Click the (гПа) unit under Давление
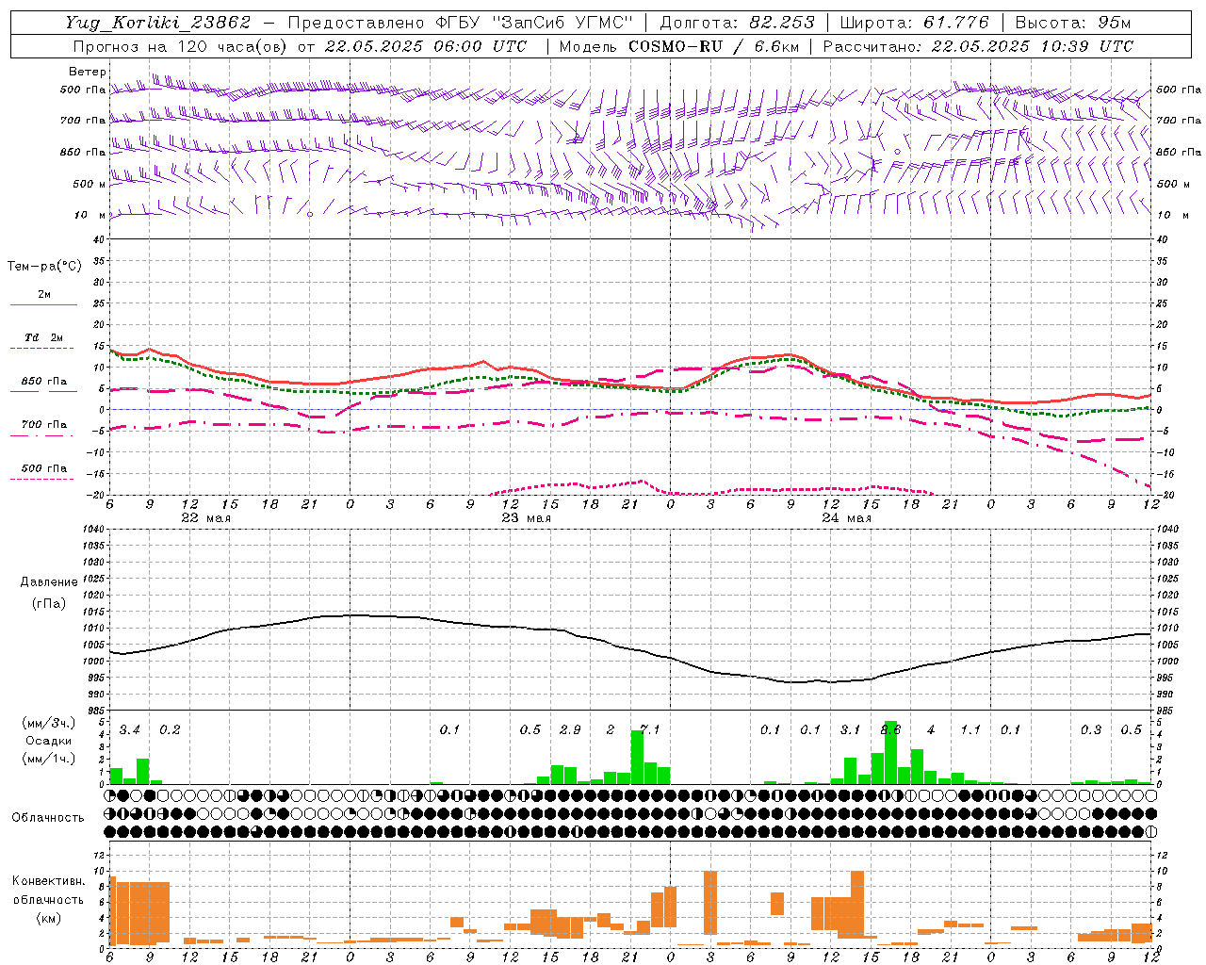This screenshot has width=1206, height=965. [x=49, y=603]
